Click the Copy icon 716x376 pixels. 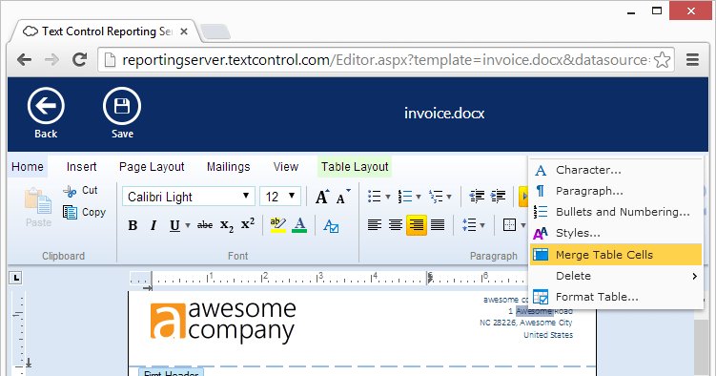[x=70, y=213]
